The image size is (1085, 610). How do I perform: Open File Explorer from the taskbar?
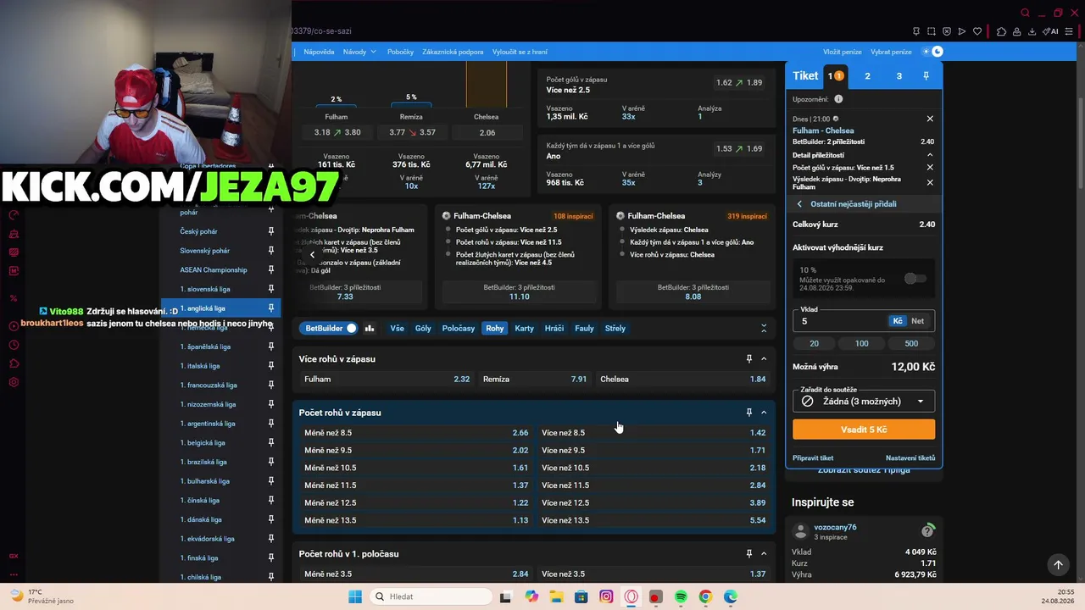[556, 597]
